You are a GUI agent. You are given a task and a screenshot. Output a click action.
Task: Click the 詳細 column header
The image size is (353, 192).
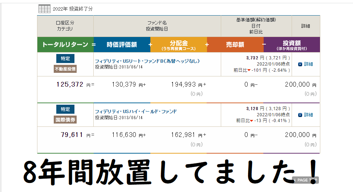306,26
